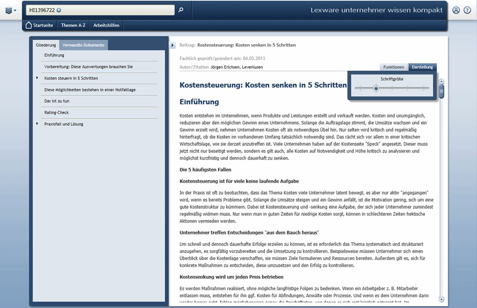477x308 pixels.
Task: Click the home icon of Startseite
Action: [28, 25]
